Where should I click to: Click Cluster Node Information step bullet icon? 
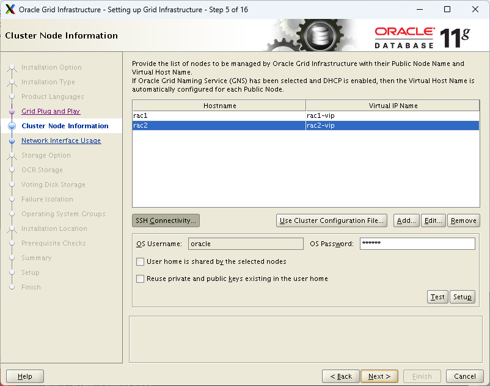click(12, 126)
